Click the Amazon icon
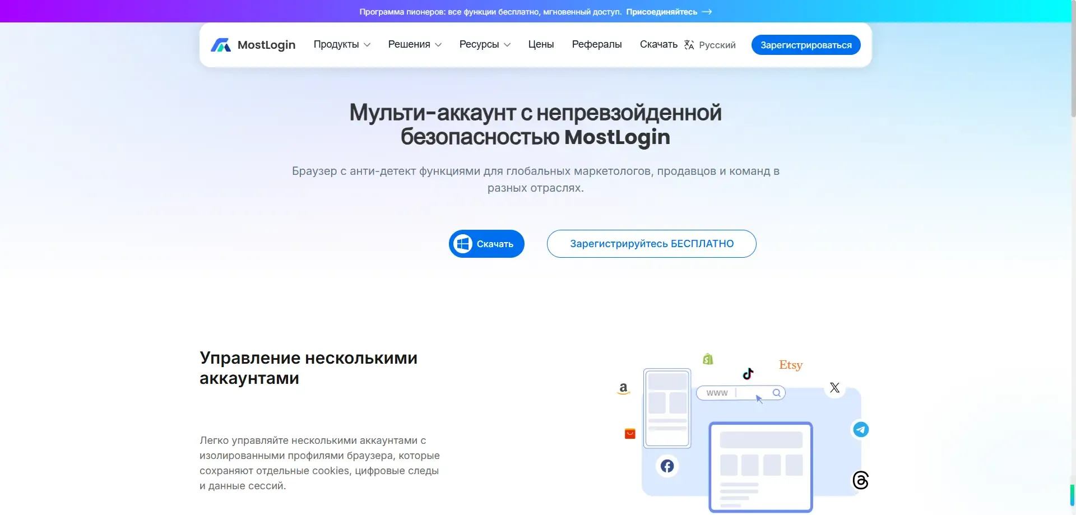The width and height of the screenshot is (1076, 515). coord(623,388)
